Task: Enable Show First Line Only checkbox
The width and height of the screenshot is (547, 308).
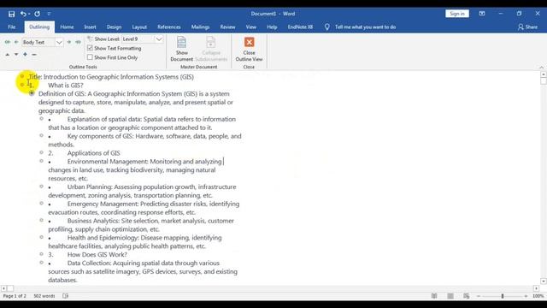Action: [x=90, y=57]
